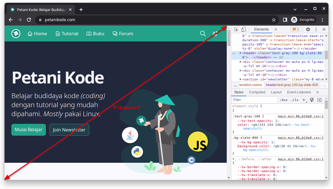Viewport: 333px width, 189px height.
Task: Select the Event Listeners tab
Action: (x=299, y=92)
